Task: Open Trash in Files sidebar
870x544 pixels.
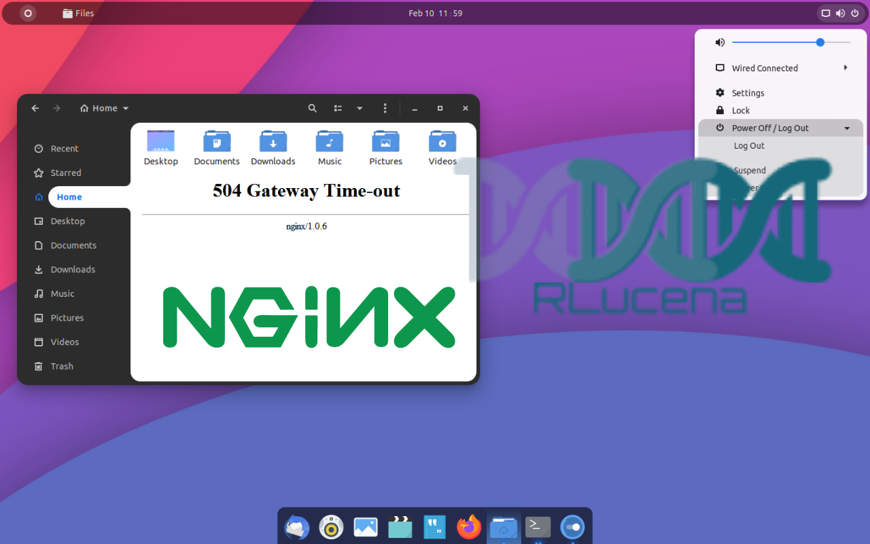Action: pyautogui.click(x=73, y=366)
